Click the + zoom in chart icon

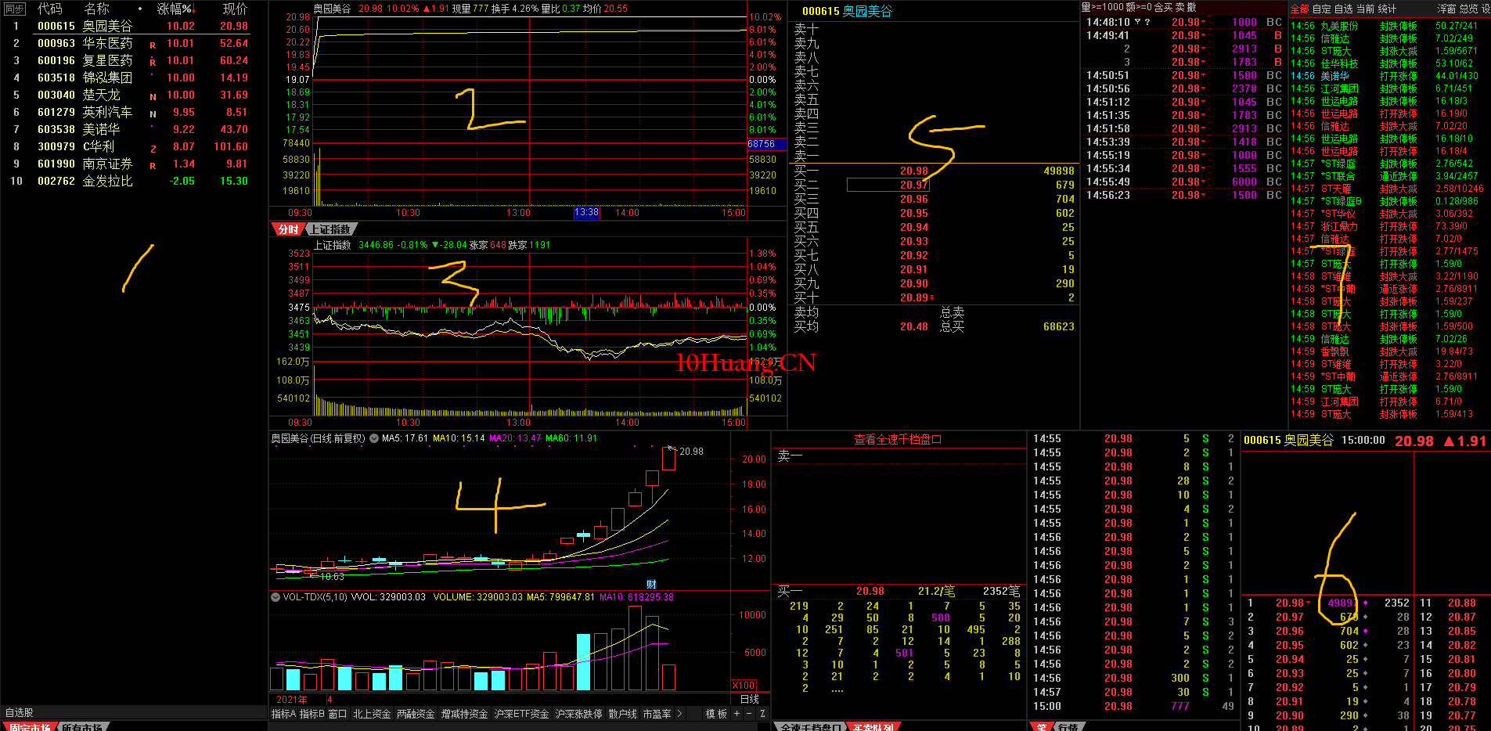point(736,714)
